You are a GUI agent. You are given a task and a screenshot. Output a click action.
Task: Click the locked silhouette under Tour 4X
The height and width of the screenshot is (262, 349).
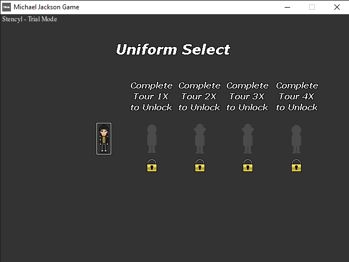pos(296,139)
